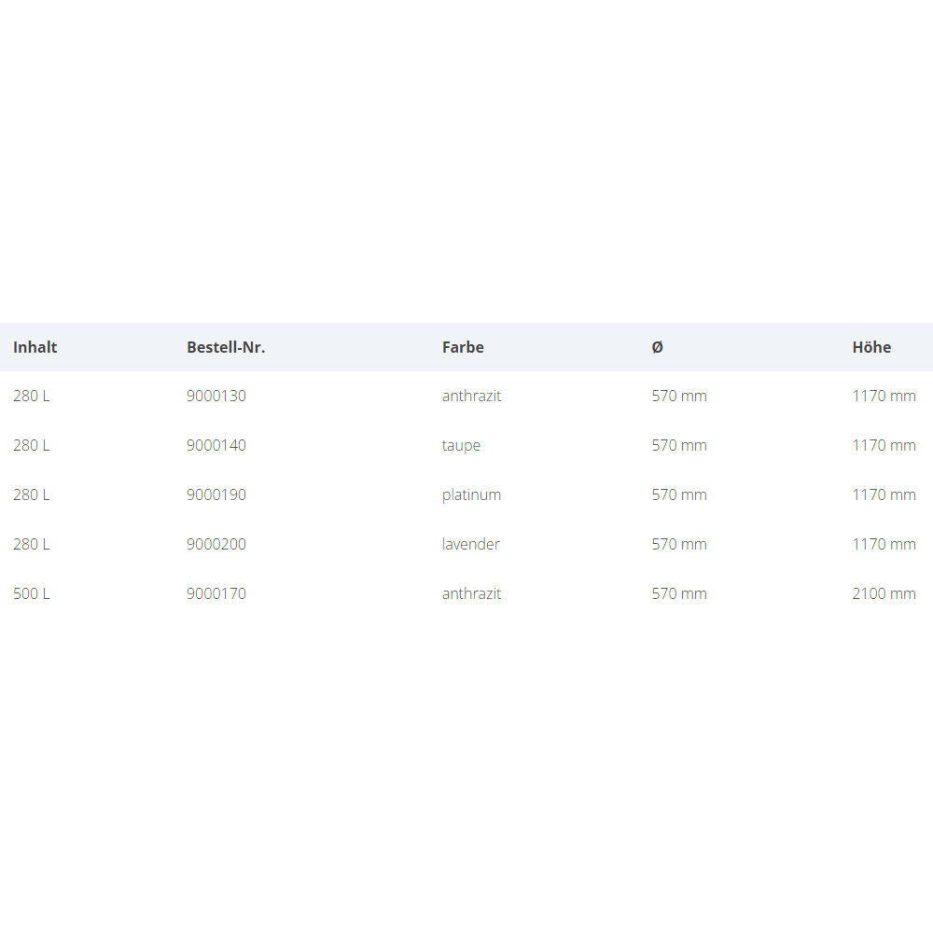Select the platinum color cell
933x933 pixels.
[471, 494]
